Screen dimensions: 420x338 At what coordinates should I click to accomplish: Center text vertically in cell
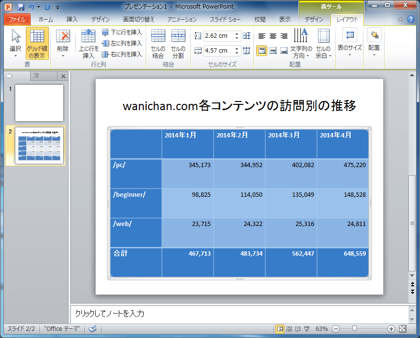[x=273, y=51]
